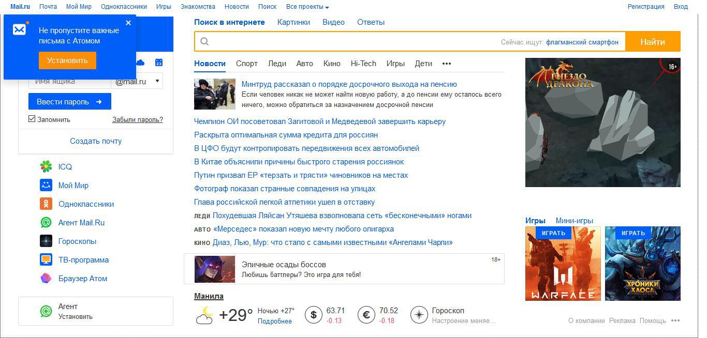707x338 pixels.
Task: Expand Все проекты in the top bar
Action: pyautogui.click(x=307, y=7)
